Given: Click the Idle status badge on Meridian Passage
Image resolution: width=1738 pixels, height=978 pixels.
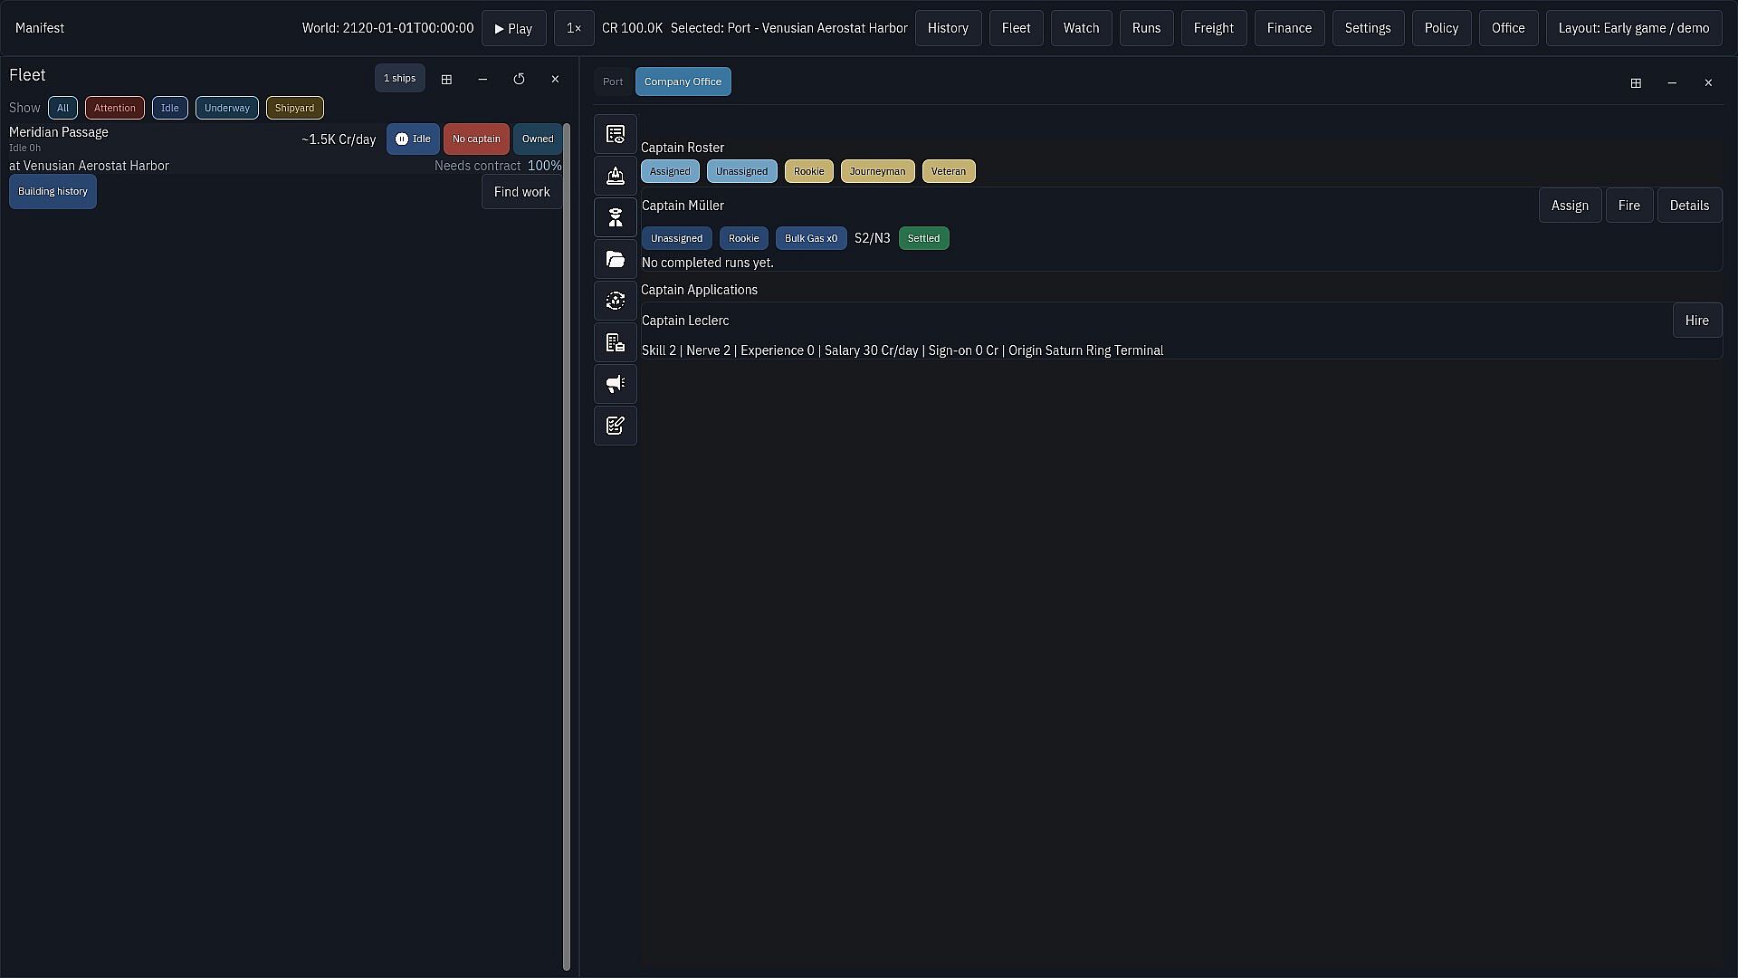Looking at the screenshot, I should tap(413, 139).
